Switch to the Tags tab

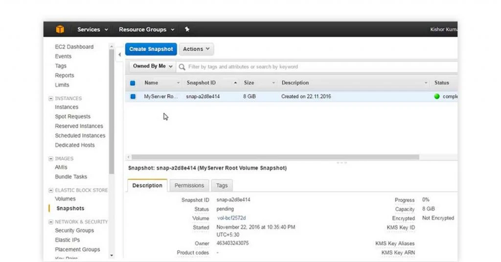coord(222,185)
